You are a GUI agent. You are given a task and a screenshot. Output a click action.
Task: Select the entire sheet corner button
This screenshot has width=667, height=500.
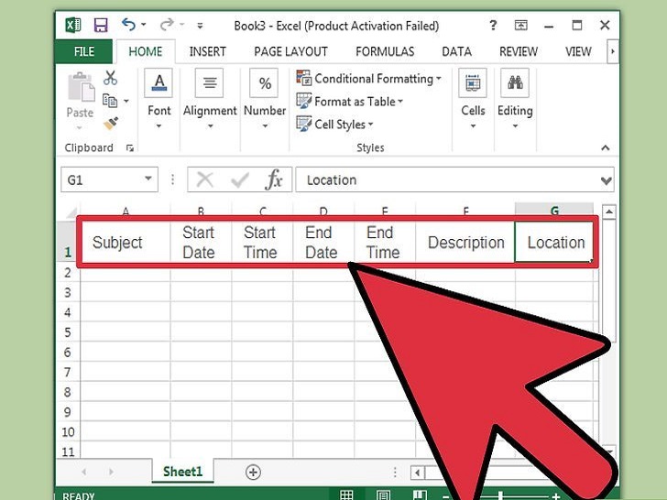click(x=71, y=212)
